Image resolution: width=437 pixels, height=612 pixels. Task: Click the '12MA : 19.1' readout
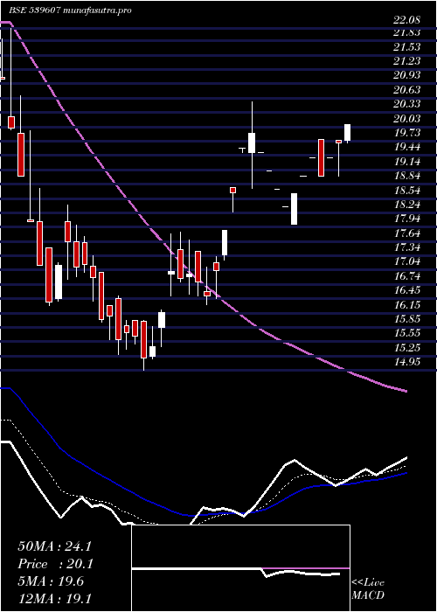point(54,599)
